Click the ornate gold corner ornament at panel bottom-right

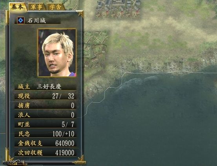click(80, 159)
